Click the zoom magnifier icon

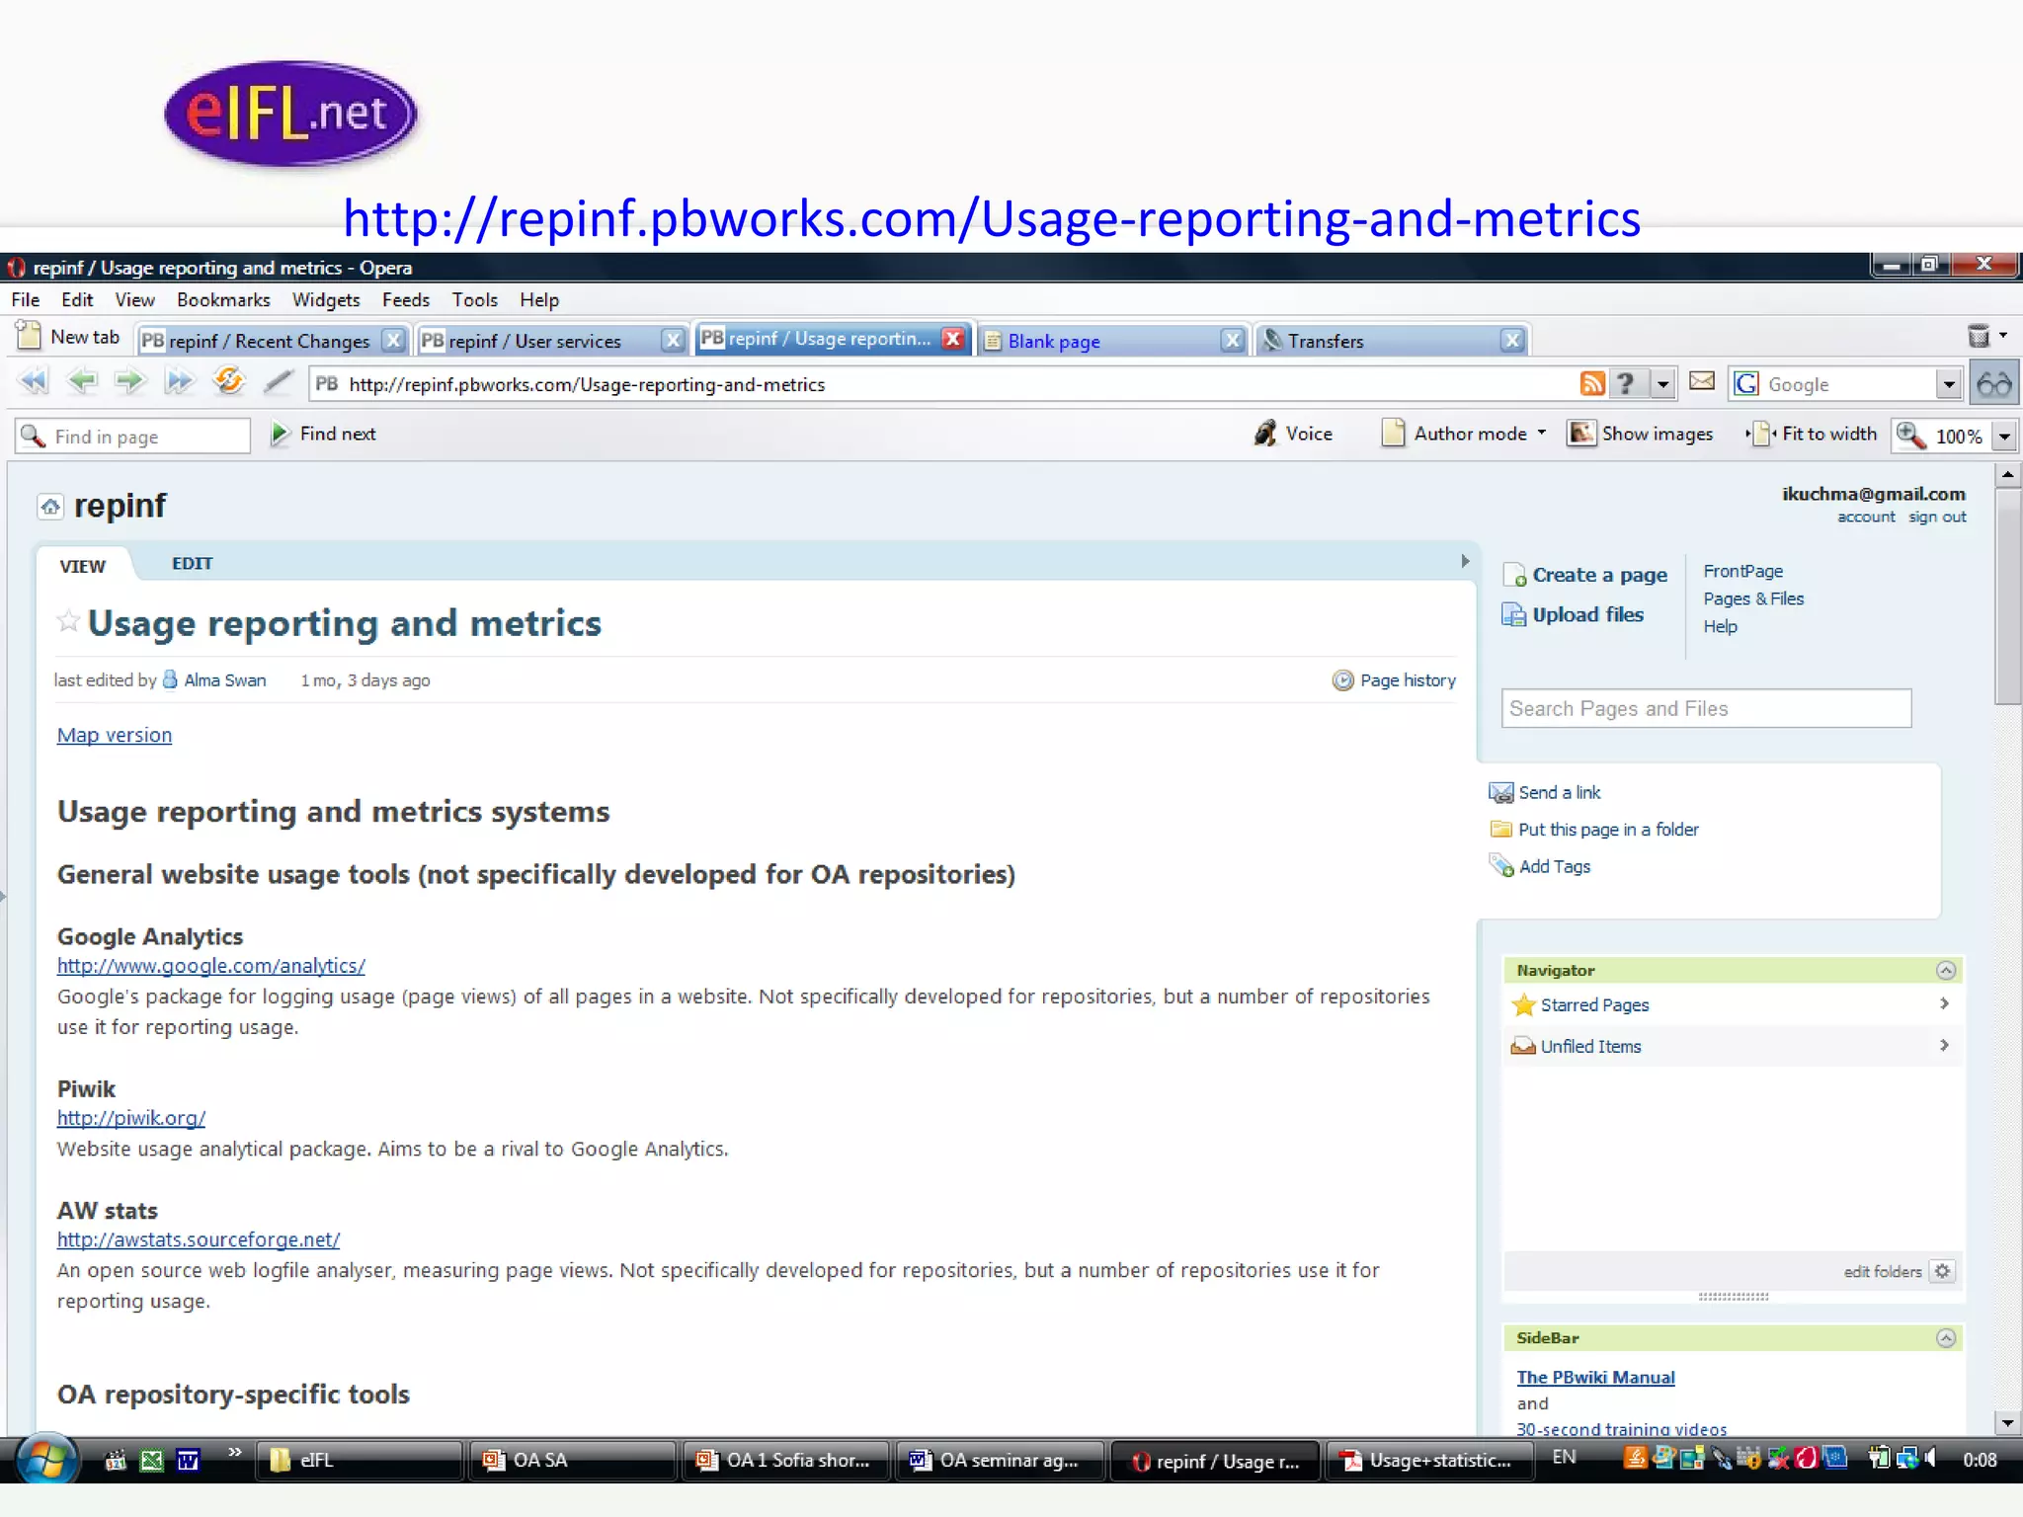point(1910,436)
